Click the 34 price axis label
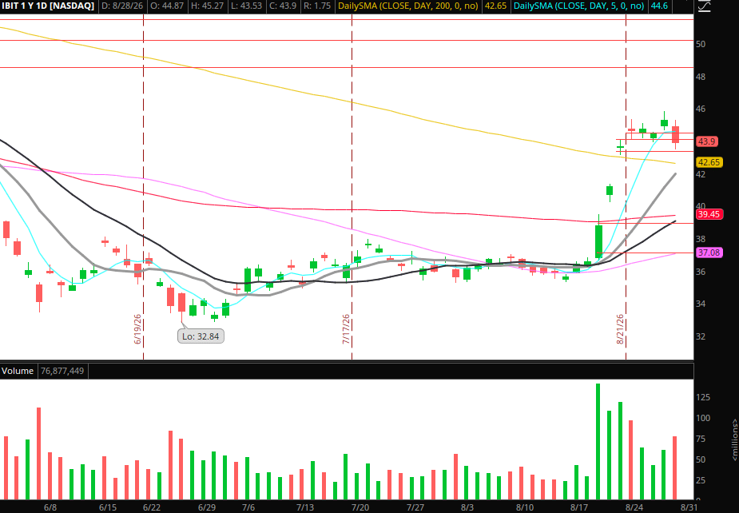The image size is (739, 513). (701, 304)
